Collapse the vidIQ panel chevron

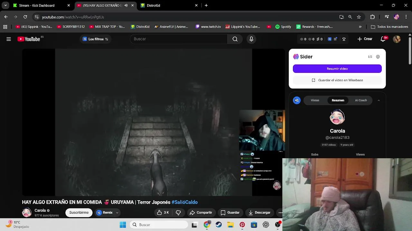tap(379, 100)
